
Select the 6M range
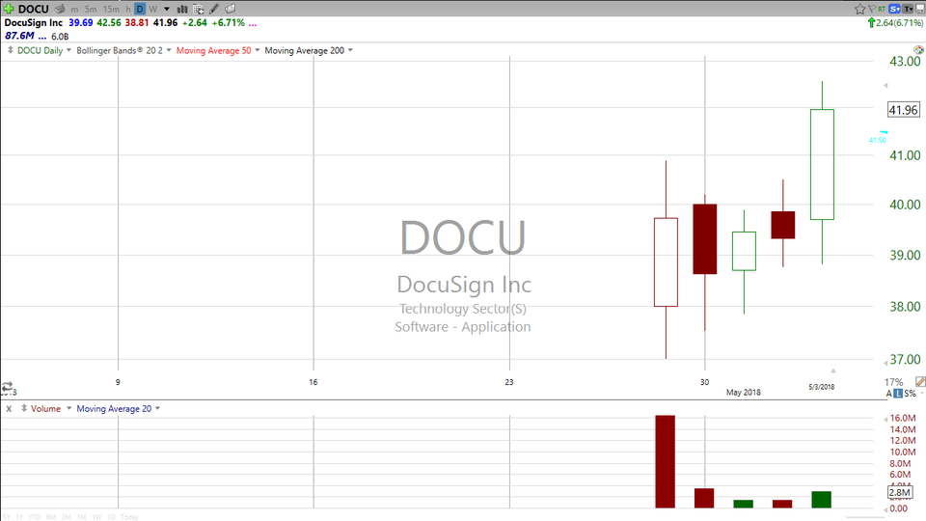tap(51, 517)
